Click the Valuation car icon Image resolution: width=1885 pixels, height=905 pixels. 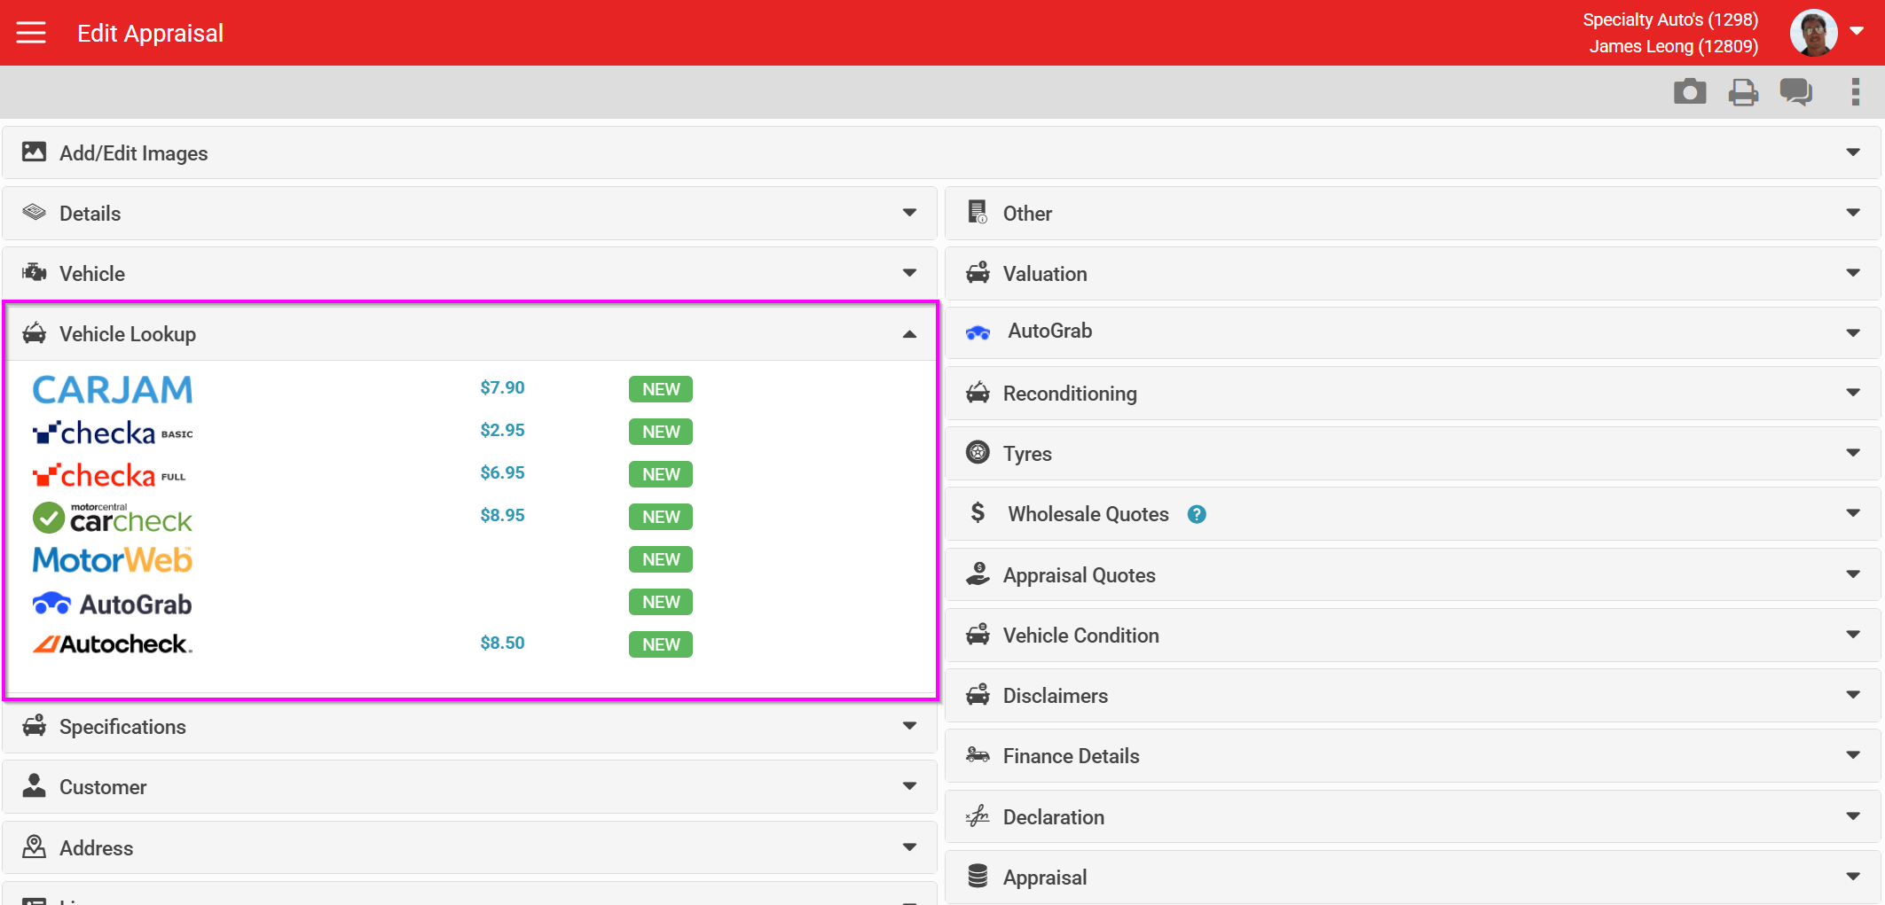(x=978, y=272)
